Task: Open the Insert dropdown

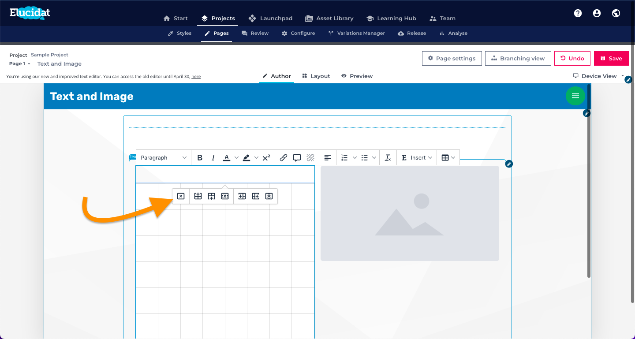Action: (x=417, y=158)
